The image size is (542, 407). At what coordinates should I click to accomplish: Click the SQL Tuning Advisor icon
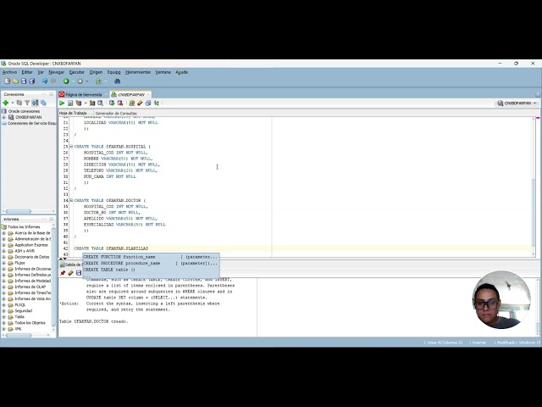pos(100,103)
